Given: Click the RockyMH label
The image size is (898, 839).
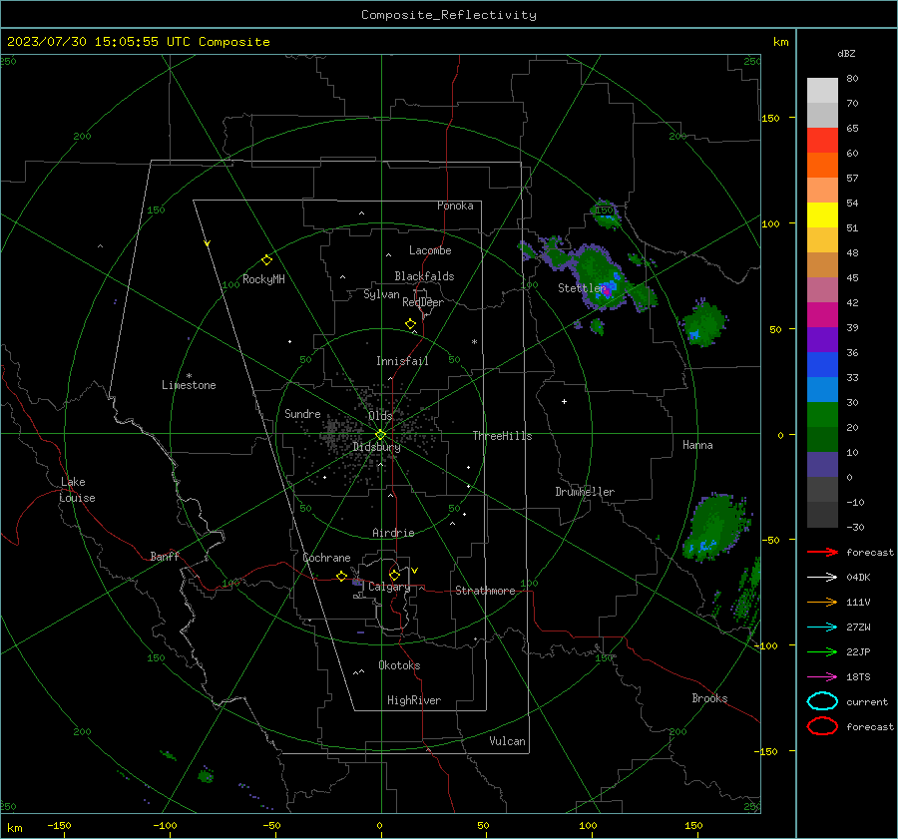Looking at the screenshot, I should pyautogui.click(x=263, y=279).
